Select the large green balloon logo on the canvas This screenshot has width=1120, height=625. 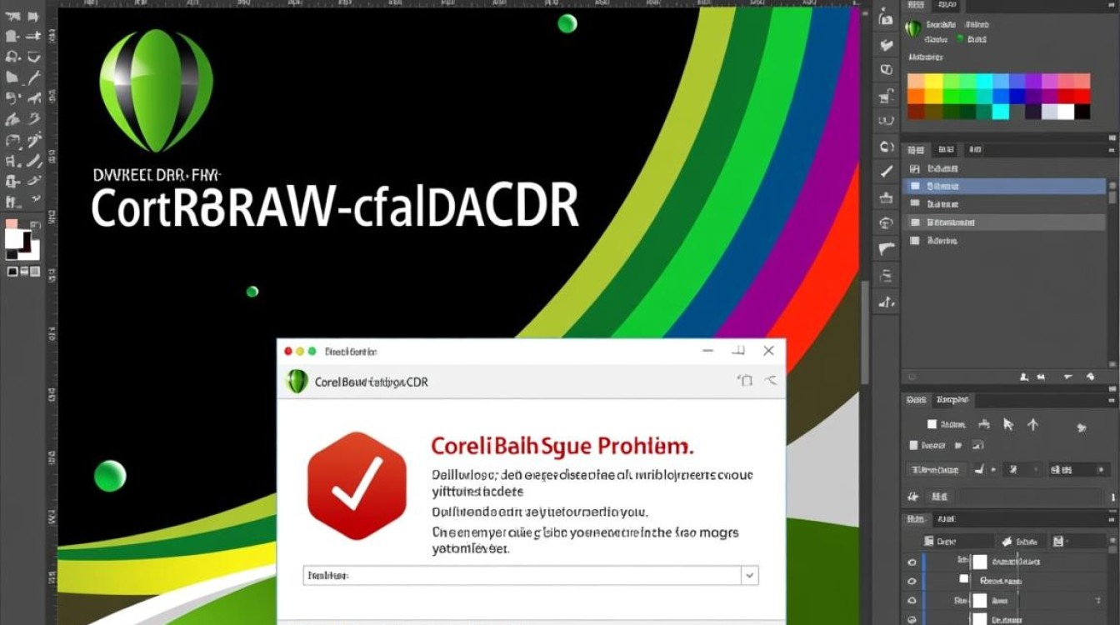coord(156,91)
